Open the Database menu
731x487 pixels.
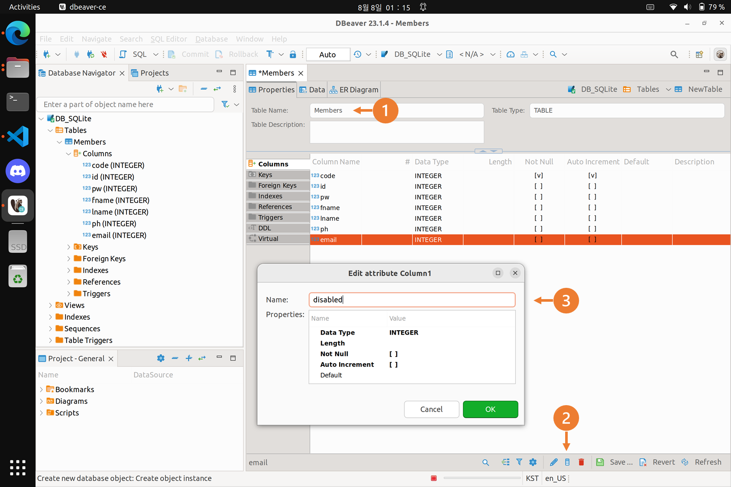[211, 39]
